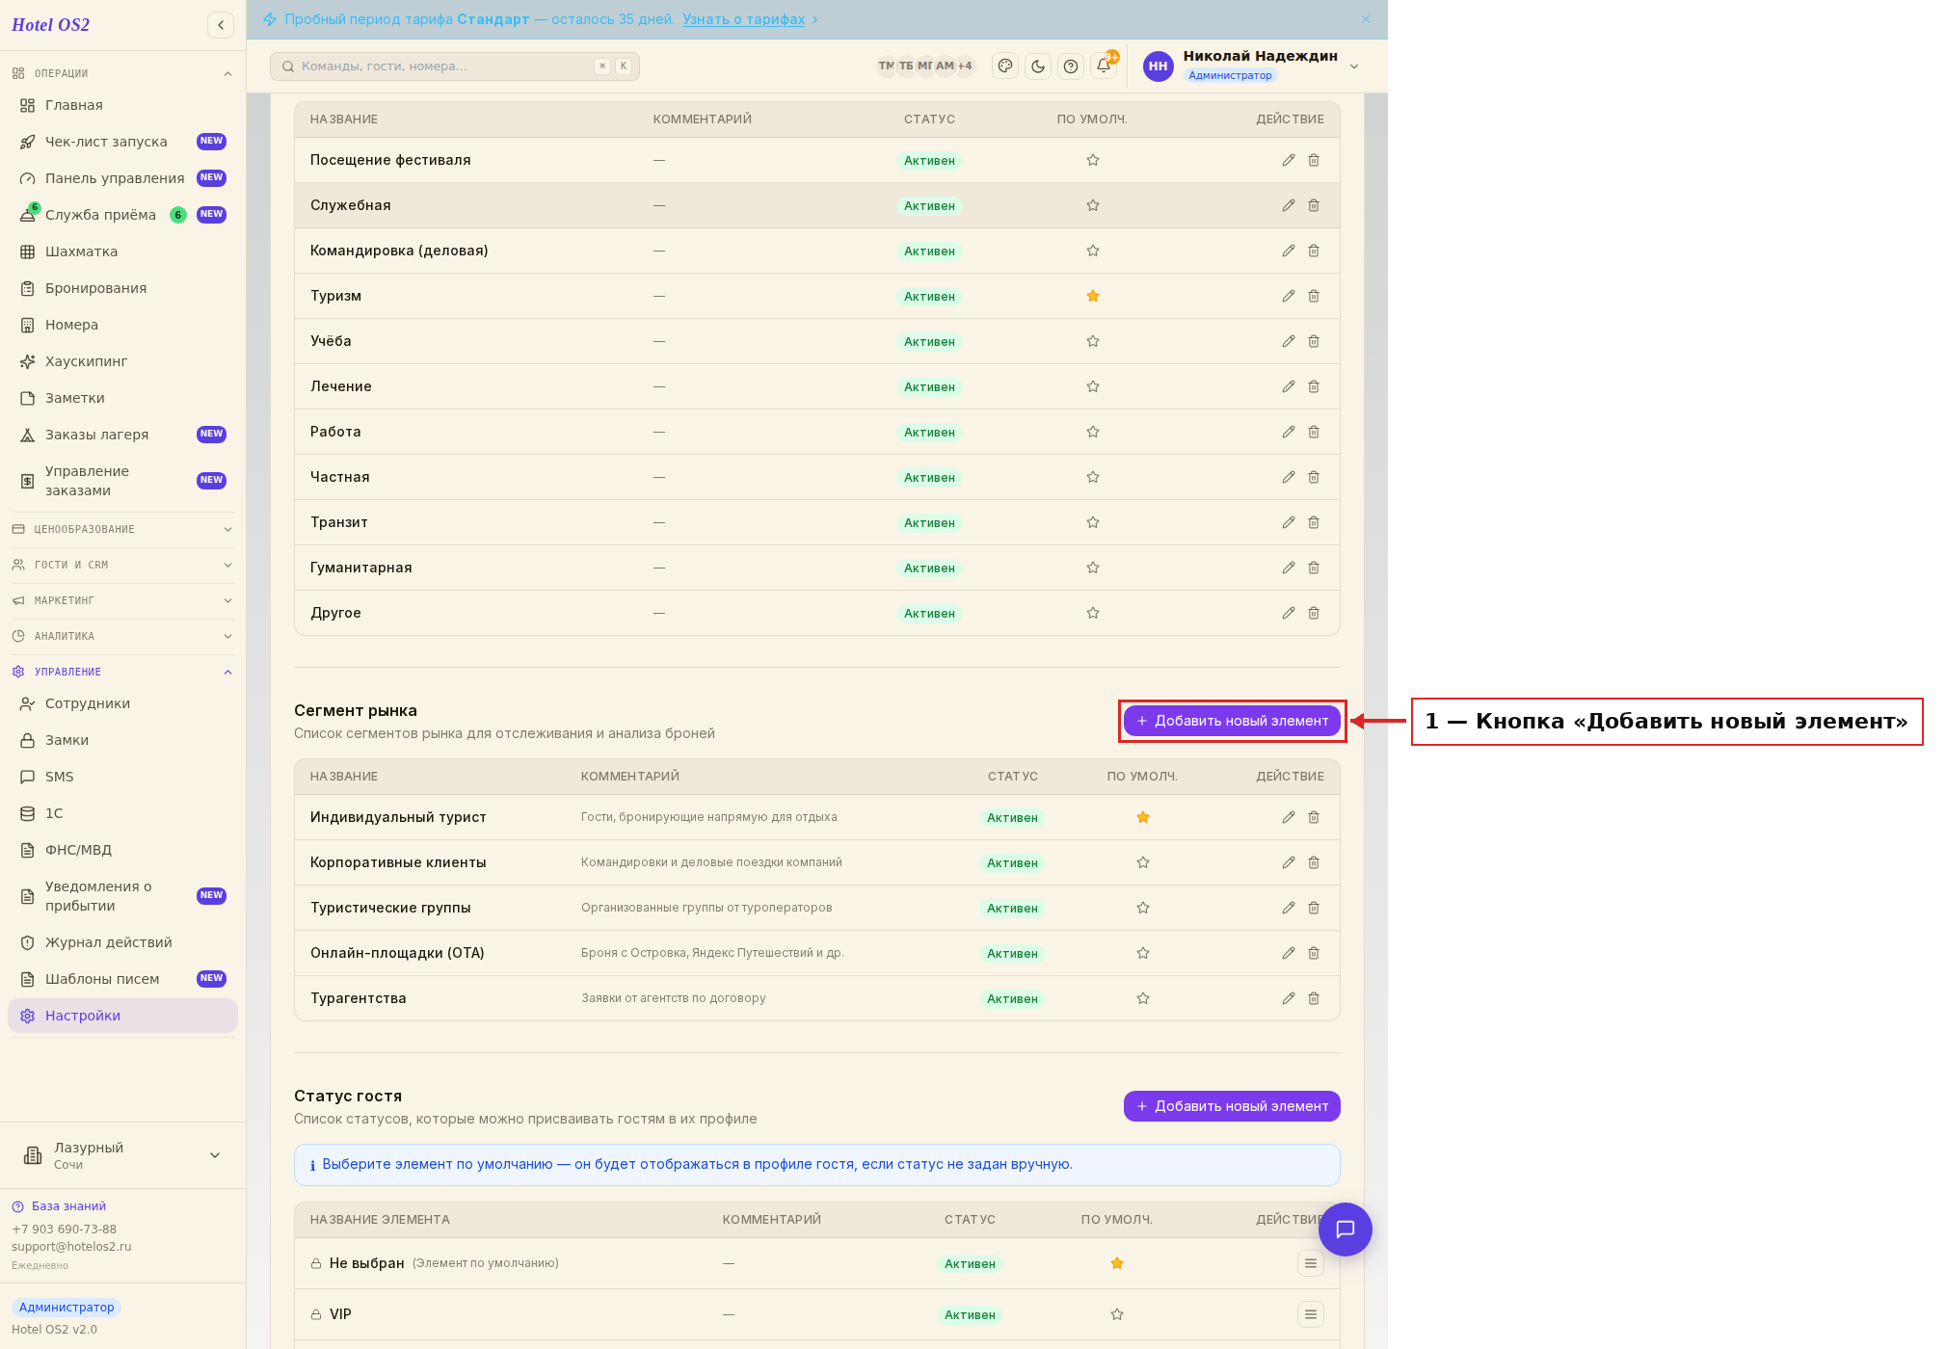Open Журнал действий in the sidebar
Screen dimensions: 1946x1349
[122, 942]
